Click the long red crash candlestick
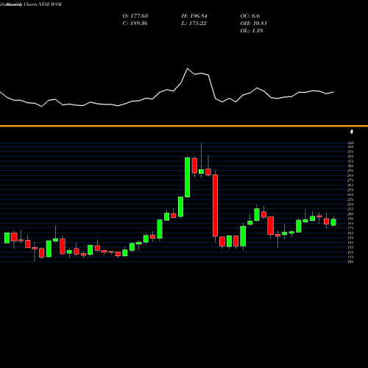The height and width of the screenshot is (368, 368). click(215, 205)
